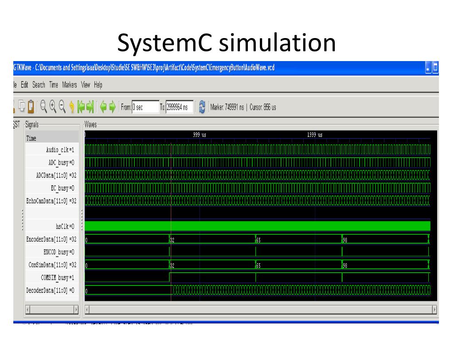Viewport: 454px width, 340px height.
Task: Click EncoderData value 65 in waveform
Action: pyautogui.click(x=258, y=240)
